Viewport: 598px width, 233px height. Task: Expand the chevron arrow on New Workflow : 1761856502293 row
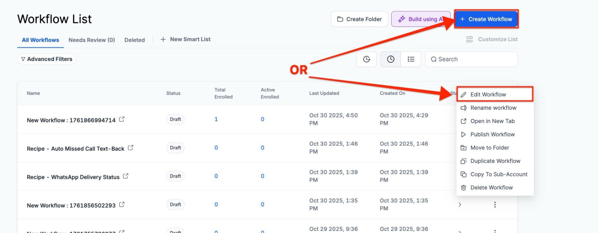pos(460,205)
